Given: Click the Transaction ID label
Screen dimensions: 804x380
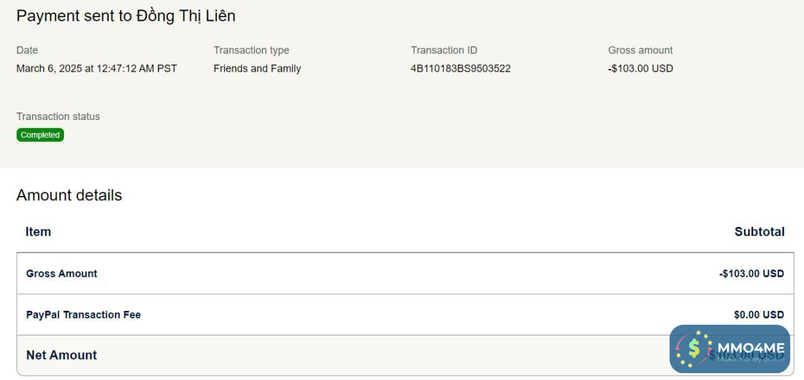Looking at the screenshot, I should tap(443, 50).
